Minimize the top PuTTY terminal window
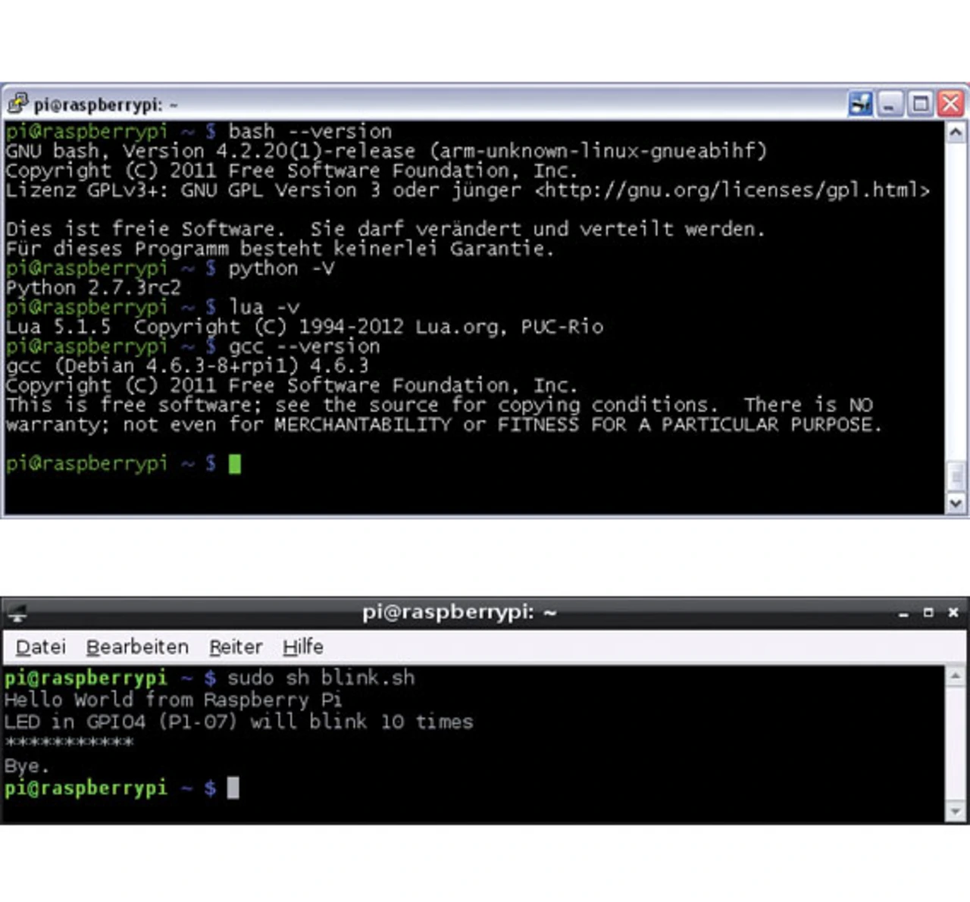 890,104
